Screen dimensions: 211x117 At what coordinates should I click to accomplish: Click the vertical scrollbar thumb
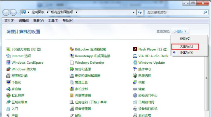click(x=206, y=78)
